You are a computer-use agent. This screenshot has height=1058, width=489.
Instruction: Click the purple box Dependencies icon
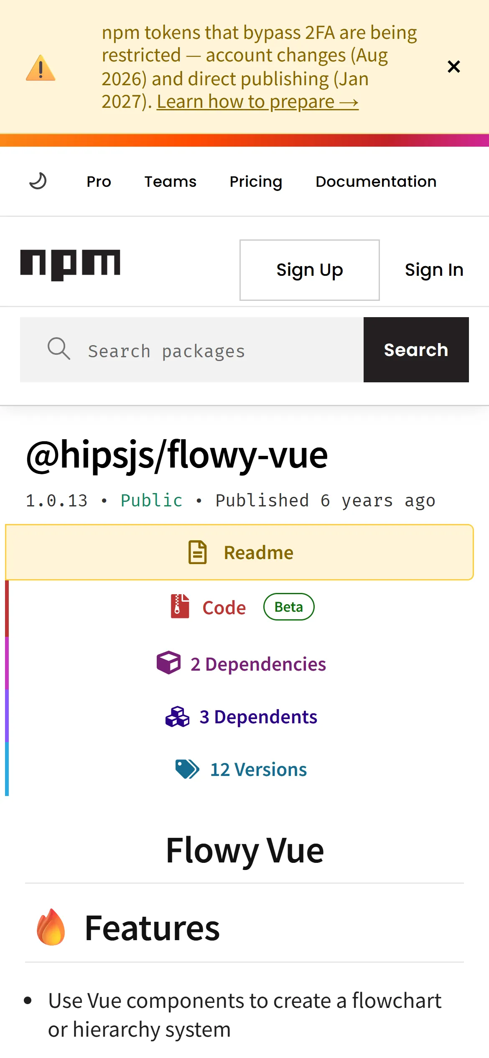(x=168, y=662)
